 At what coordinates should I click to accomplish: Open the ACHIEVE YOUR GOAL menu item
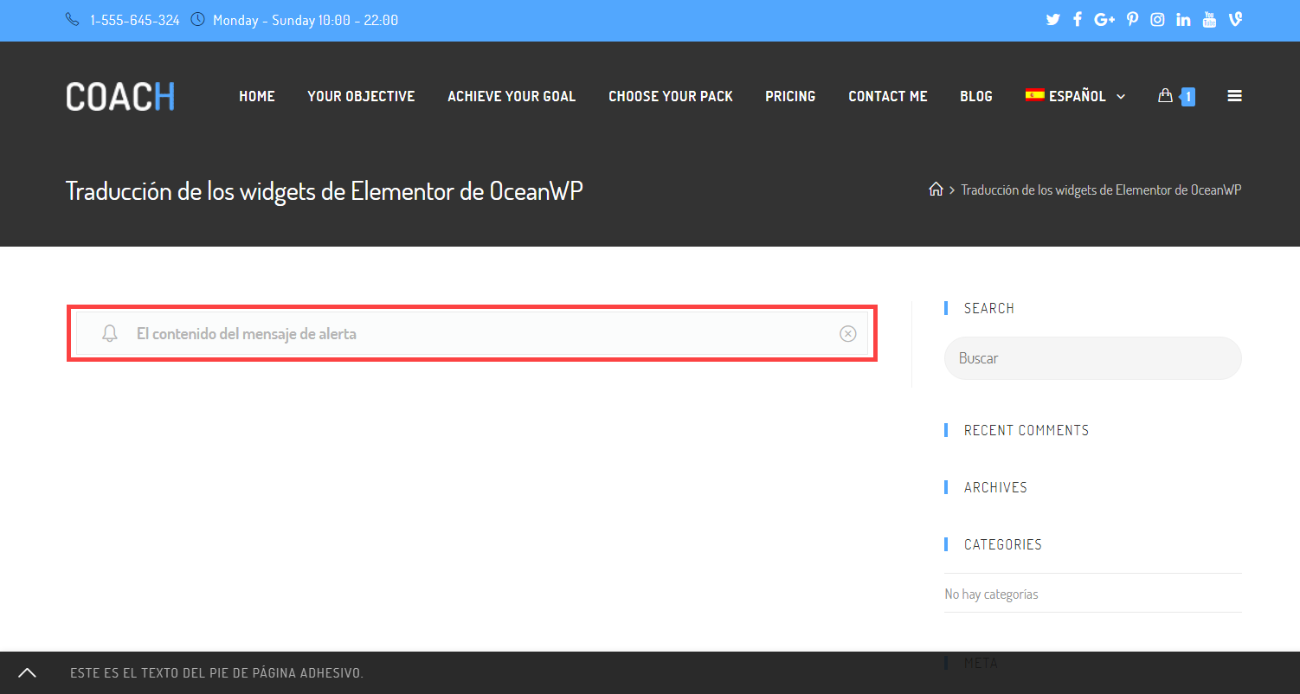[512, 96]
